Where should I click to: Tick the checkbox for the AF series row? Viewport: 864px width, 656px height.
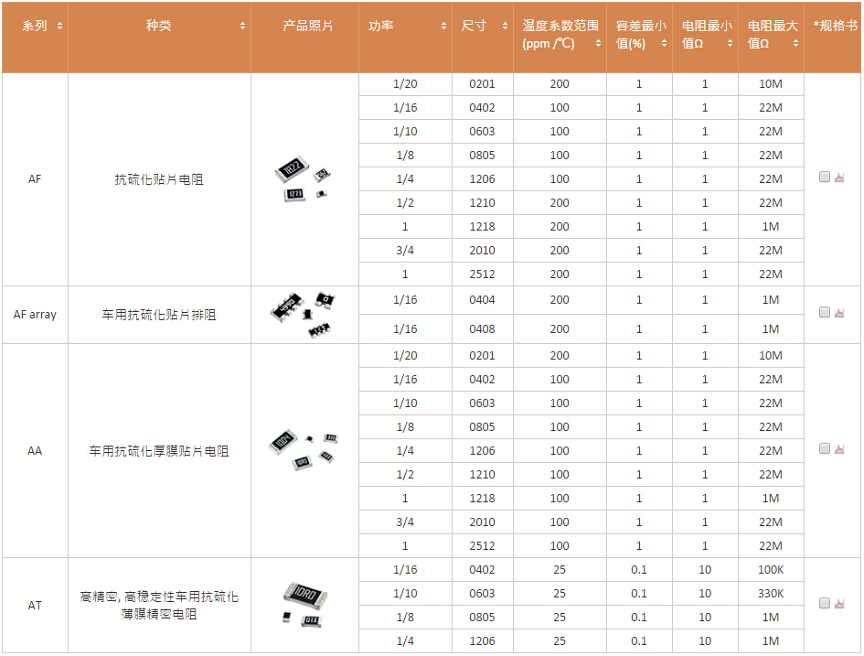(825, 177)
